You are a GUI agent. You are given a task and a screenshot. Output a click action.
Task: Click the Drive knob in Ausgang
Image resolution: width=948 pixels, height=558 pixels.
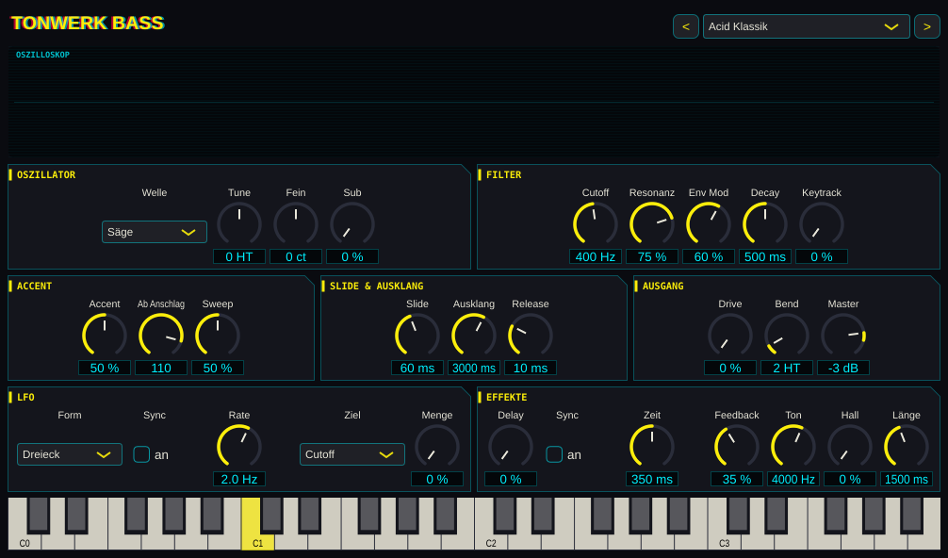730,336
